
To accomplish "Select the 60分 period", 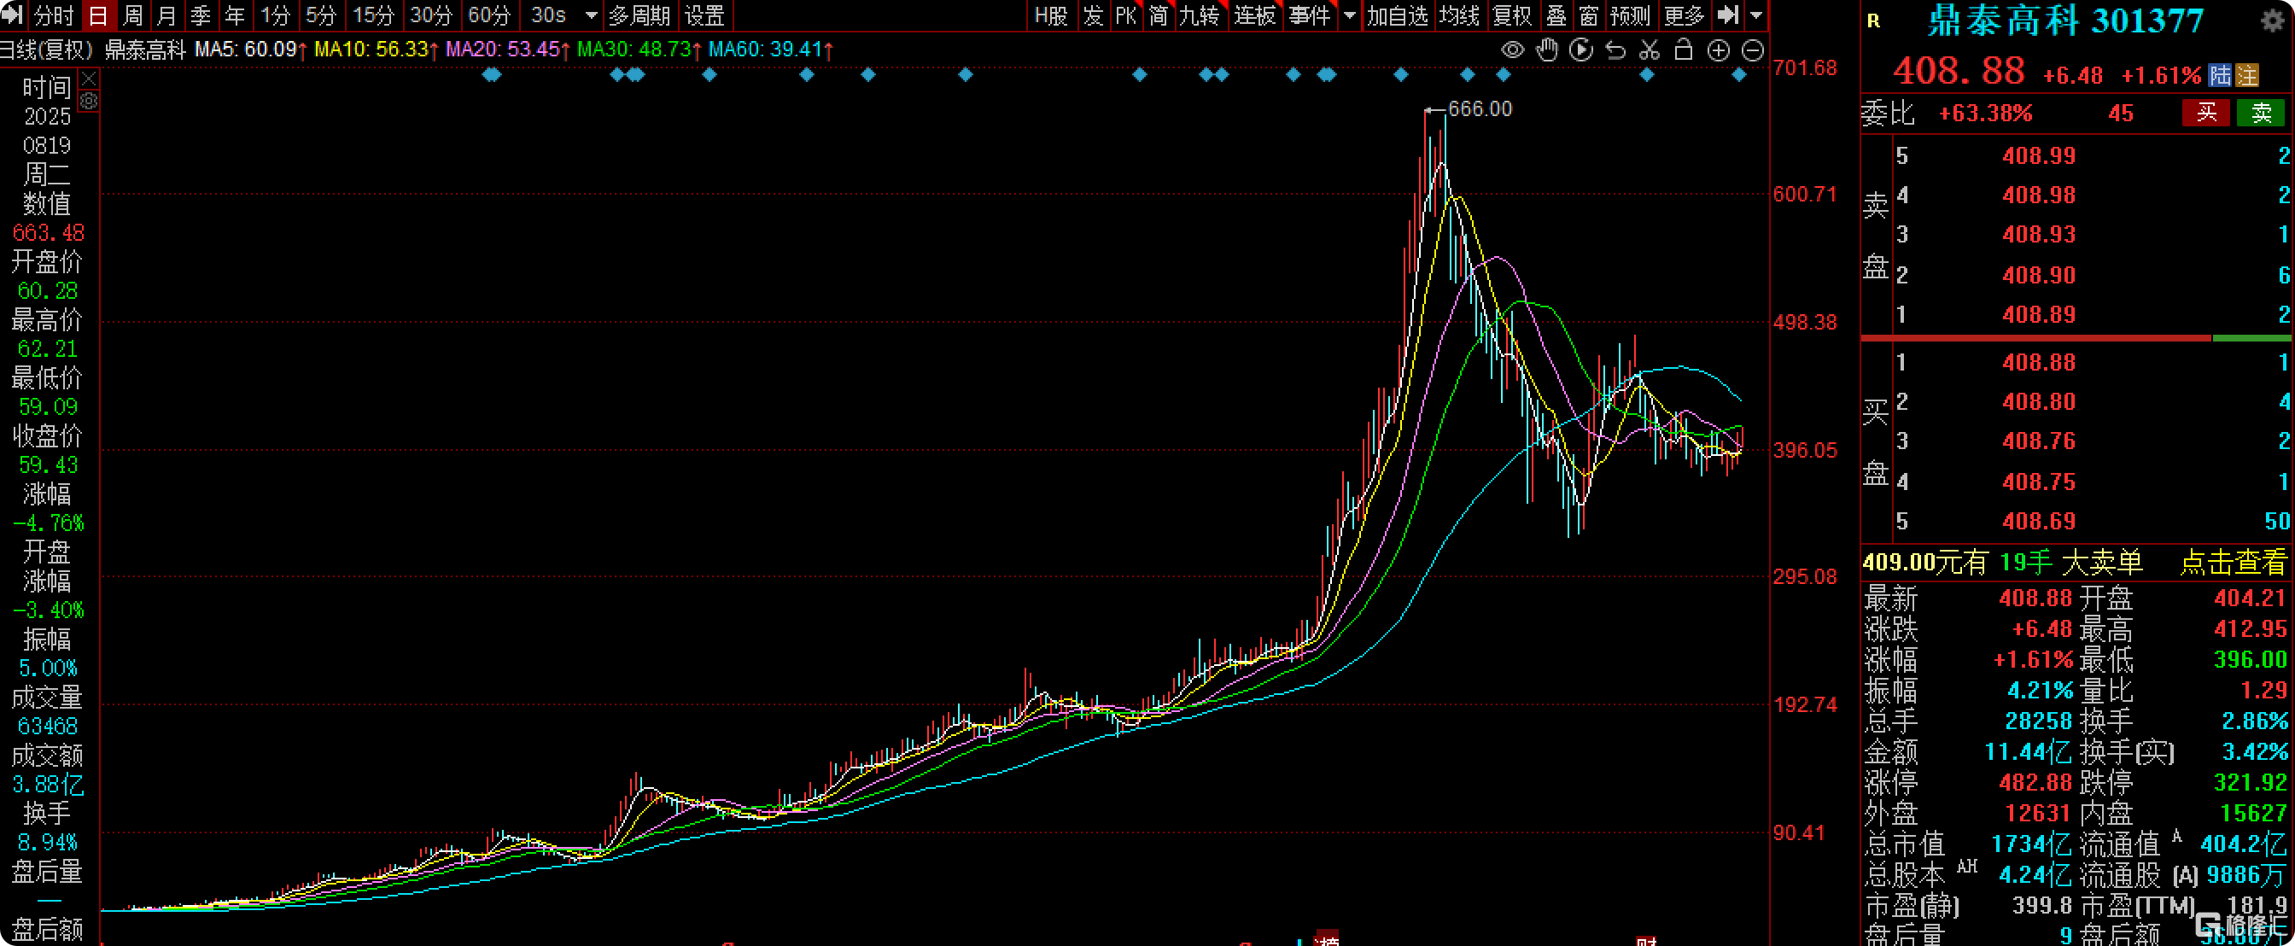I will 489,15.
